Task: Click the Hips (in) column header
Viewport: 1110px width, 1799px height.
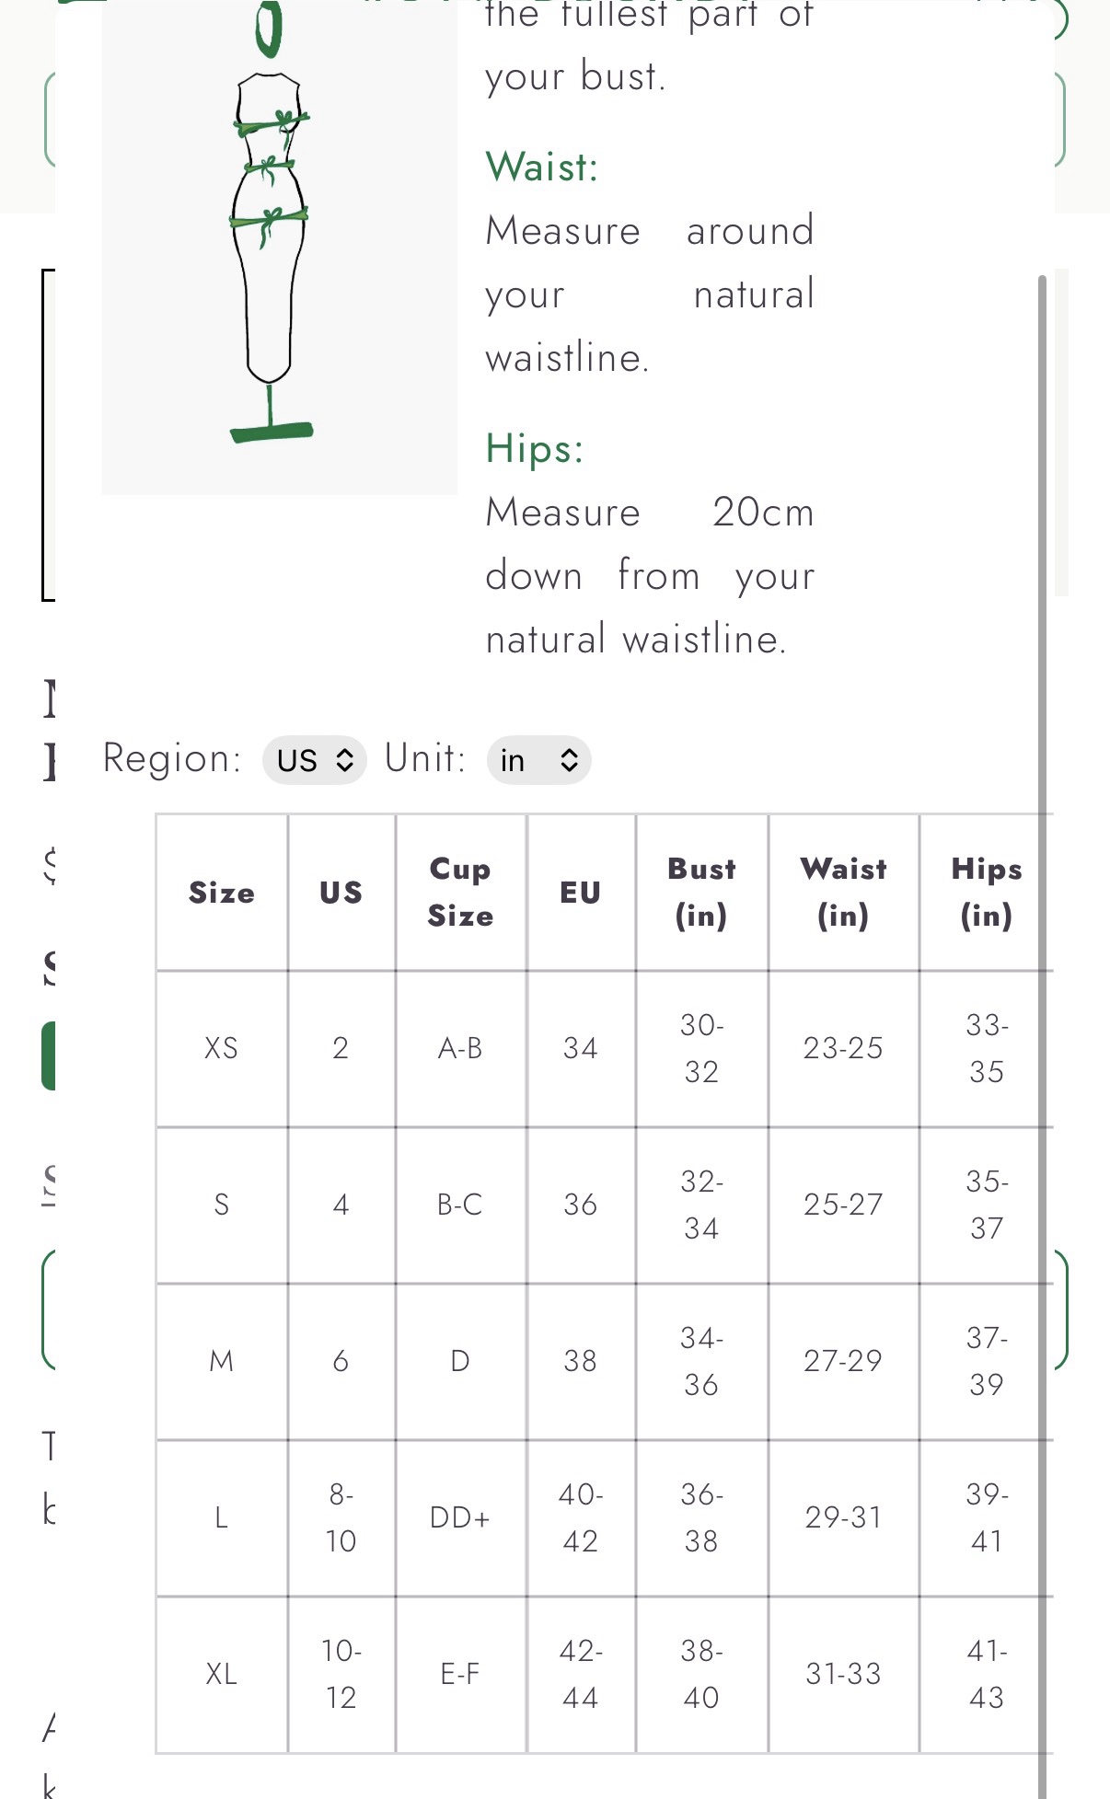Action: pyautogui.click(x=987, y=893)
